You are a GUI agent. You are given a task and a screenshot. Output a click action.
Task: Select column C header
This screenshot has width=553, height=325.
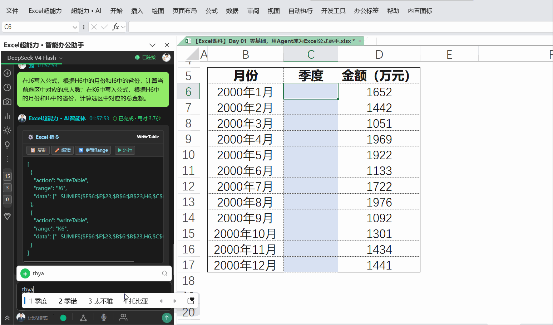(311, 54)
